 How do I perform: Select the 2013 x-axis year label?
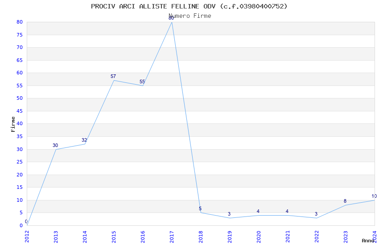click(56, 237)
